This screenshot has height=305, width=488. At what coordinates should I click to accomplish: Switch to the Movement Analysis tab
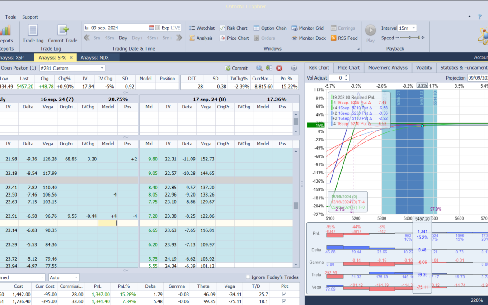click(x=387, y=68)
